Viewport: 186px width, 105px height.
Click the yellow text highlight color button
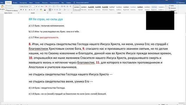[x=41, y=10]
